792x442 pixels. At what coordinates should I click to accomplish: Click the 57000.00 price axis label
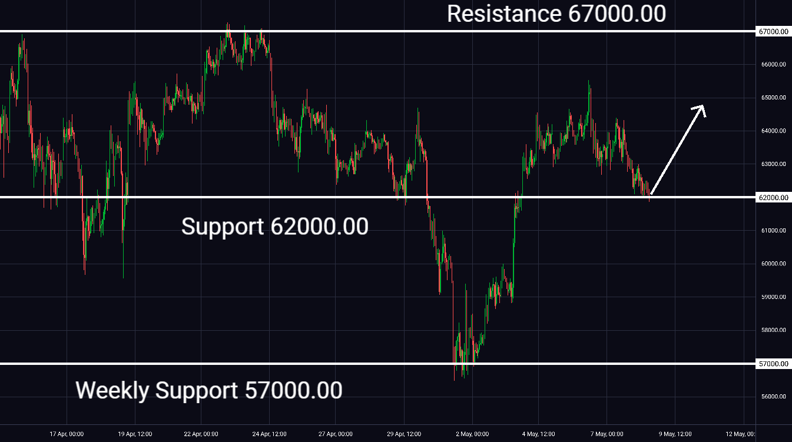coord(774,364)
